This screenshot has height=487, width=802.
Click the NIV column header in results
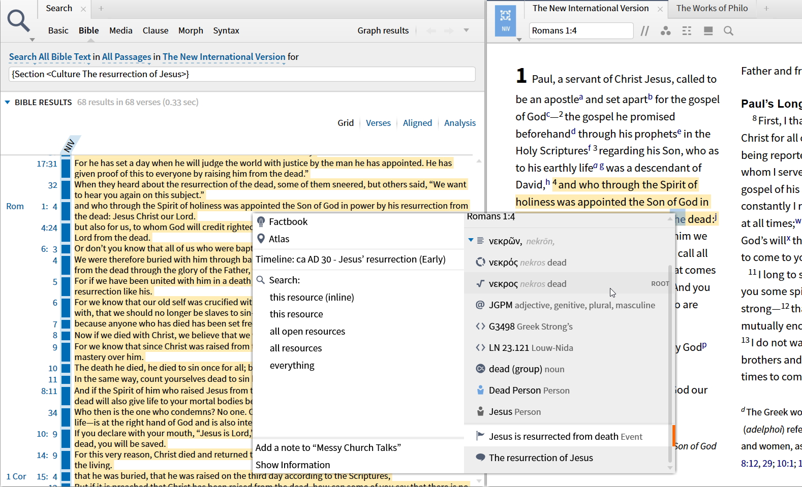point(70,146)
